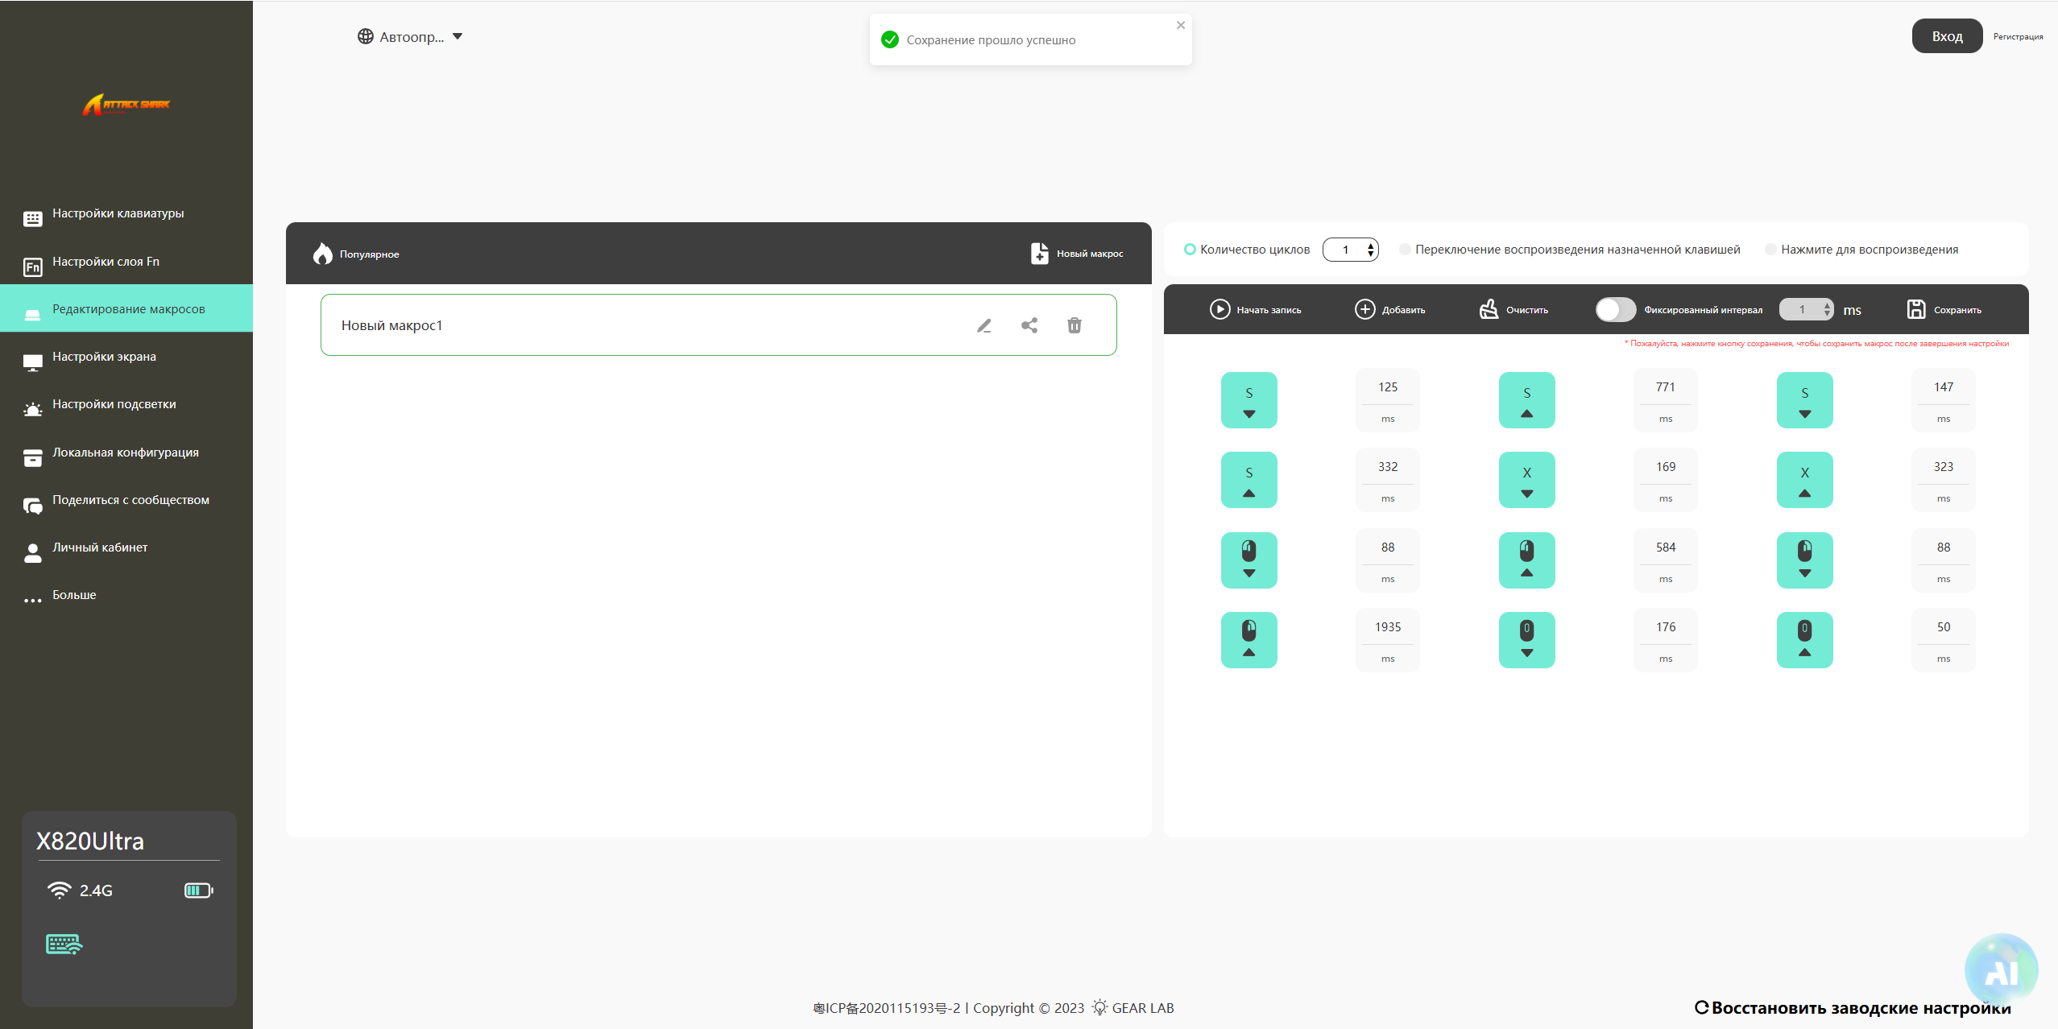
Task: Open Настройки клавиатуры in the sidebar
Action: (118, 213)
